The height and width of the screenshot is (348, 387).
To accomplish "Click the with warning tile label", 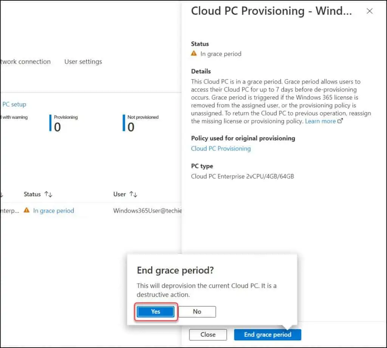I will coord(14,117).
